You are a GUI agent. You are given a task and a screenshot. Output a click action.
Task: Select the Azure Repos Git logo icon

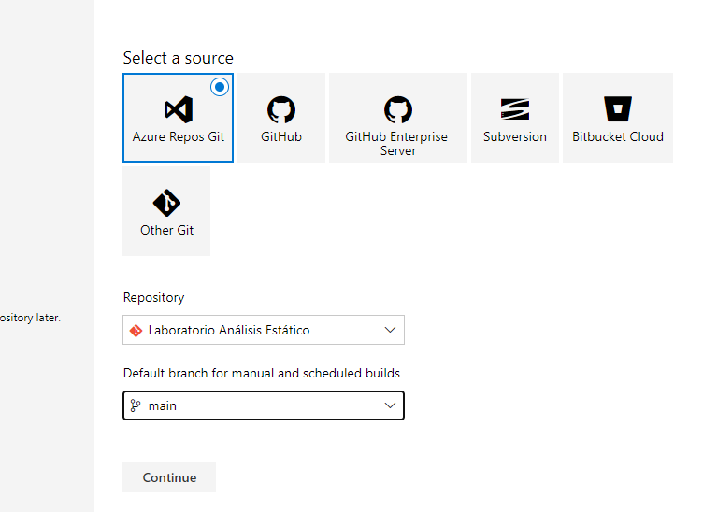179,109
